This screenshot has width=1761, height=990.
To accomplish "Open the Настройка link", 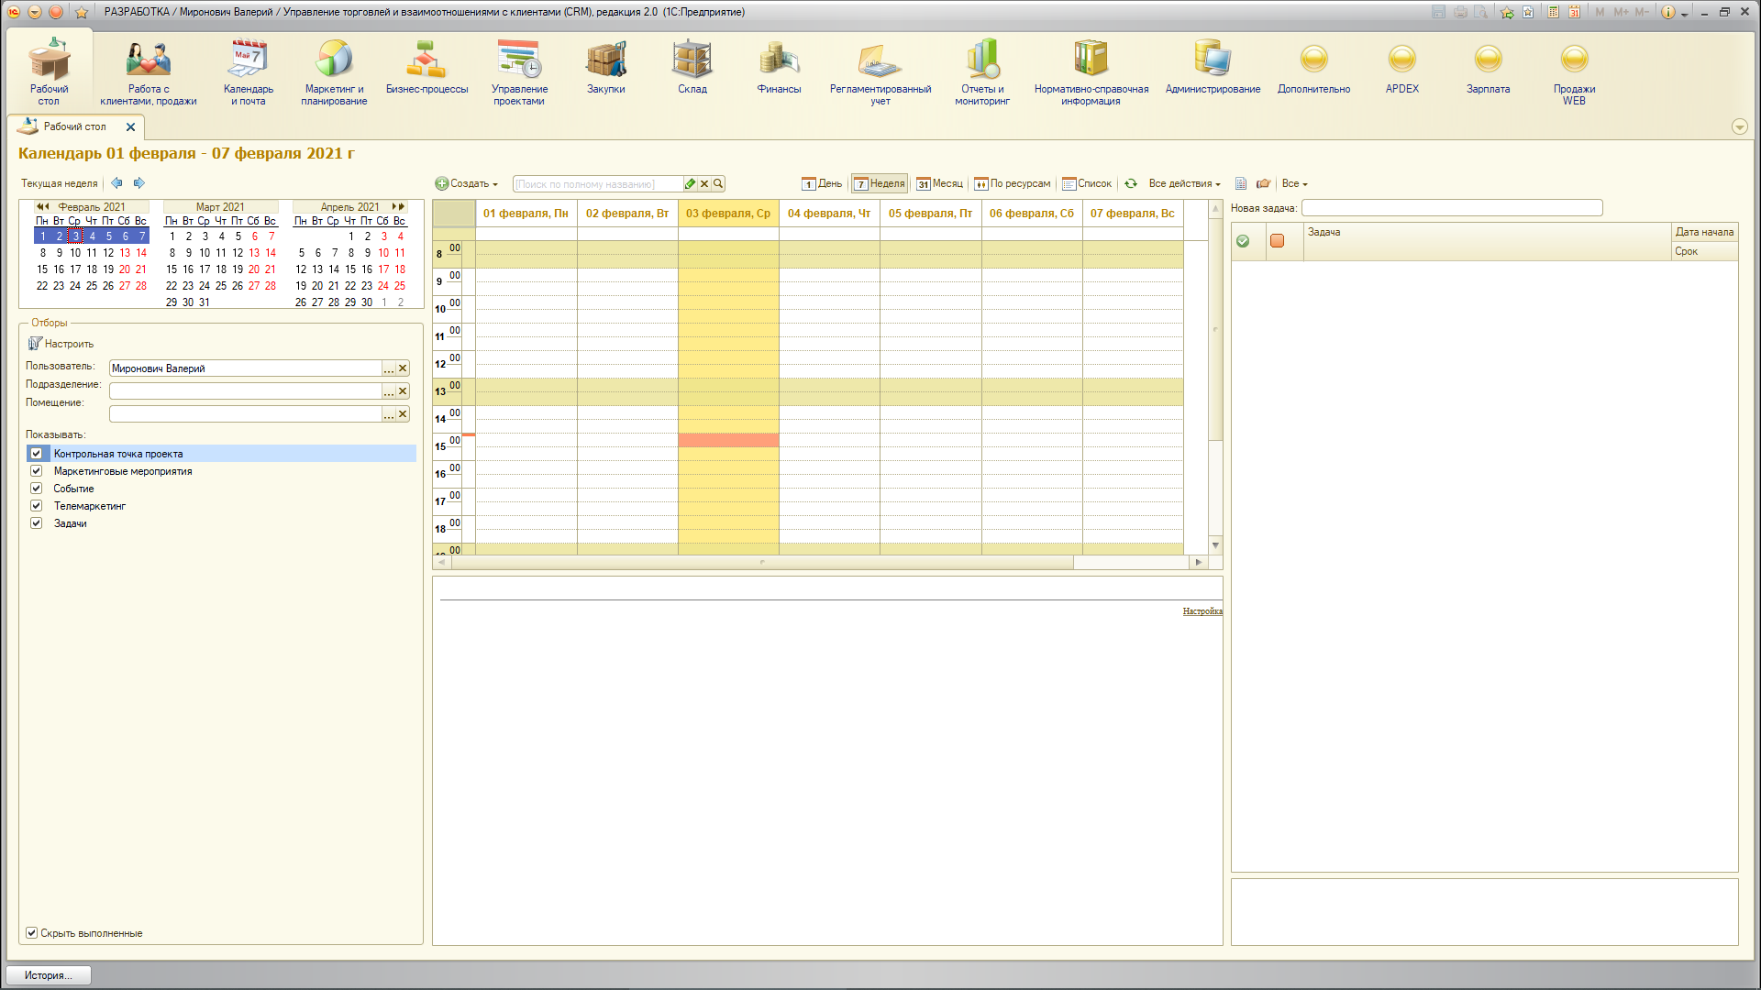I will [x=1202, y=610].
